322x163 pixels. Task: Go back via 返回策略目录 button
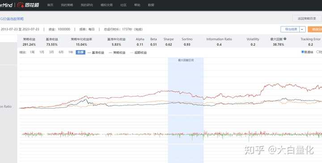point(307,18)
